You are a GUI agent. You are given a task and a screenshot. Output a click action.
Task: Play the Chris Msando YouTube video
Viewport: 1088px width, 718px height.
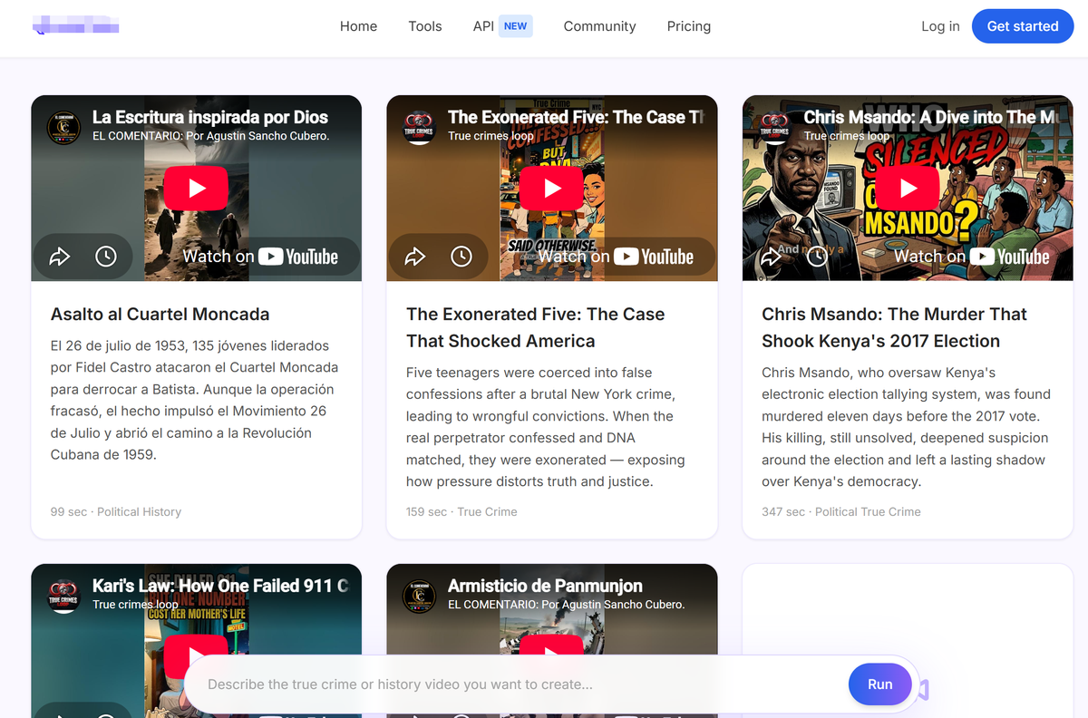coord(908,189)
